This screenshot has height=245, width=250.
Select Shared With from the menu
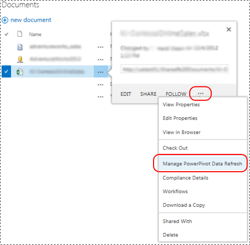(177, 221)
